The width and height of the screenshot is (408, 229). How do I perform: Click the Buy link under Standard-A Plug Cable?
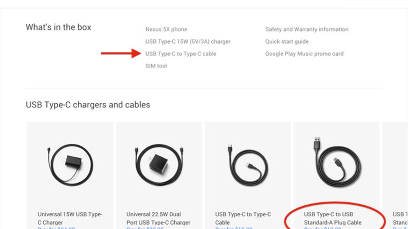323,228
